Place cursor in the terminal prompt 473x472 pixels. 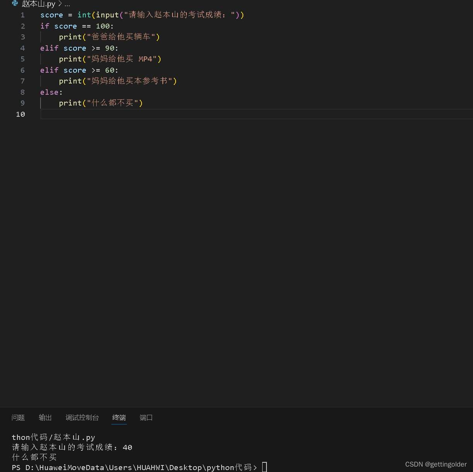tap(265, 467)
